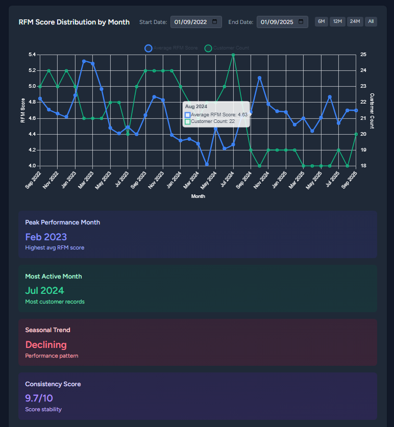Click the green peak data point at Jul 2024

[233, 55]
